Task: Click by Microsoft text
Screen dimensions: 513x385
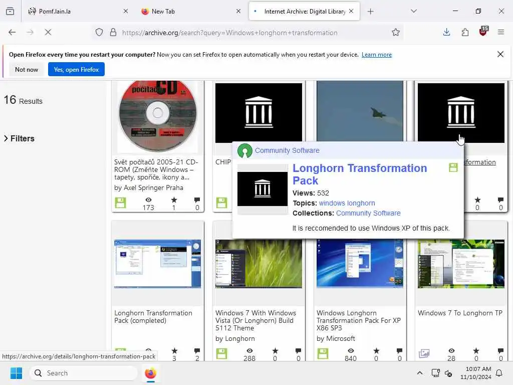Action: (336, 338)
